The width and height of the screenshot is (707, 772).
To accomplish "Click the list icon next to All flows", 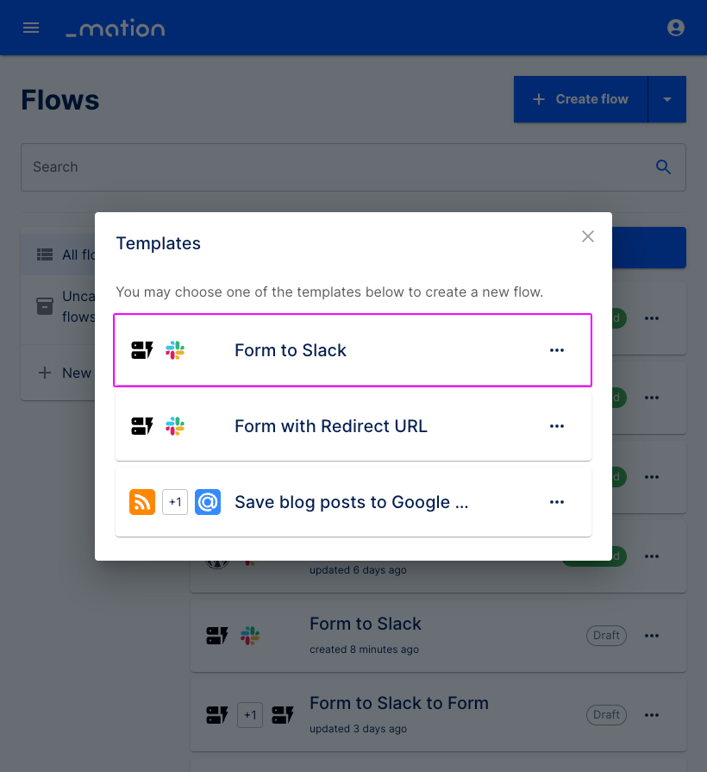I will pyautogui.click(x=44, y=254).
